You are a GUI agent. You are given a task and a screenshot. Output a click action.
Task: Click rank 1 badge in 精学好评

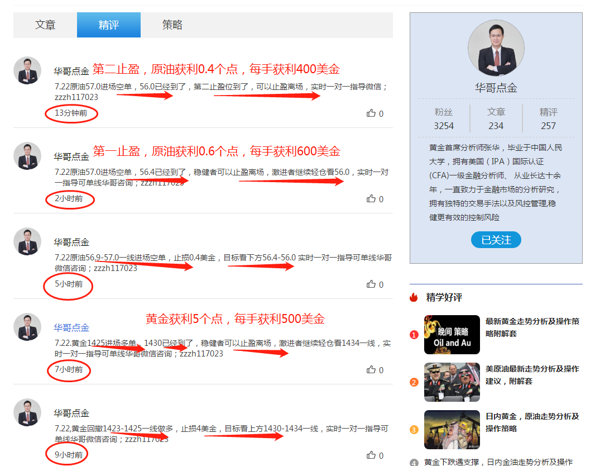click(414, 335)
